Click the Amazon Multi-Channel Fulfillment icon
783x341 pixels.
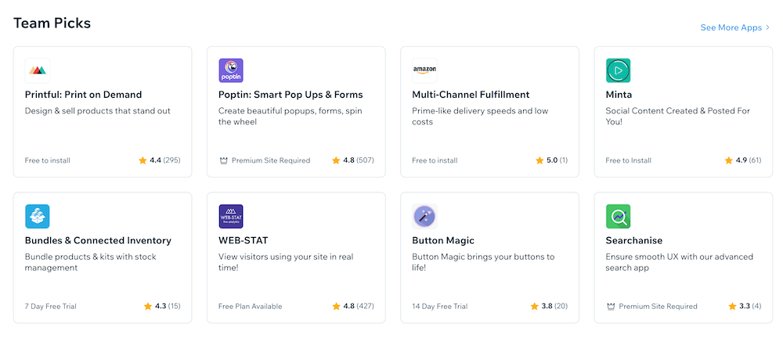click(x=424, y=70)
